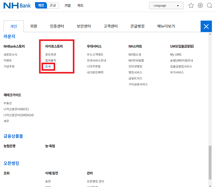Image resolution: width=217 pixels, height=187 pixels.
Task: Open 오픈뱅킹 section heading
Action: point(11,163)
